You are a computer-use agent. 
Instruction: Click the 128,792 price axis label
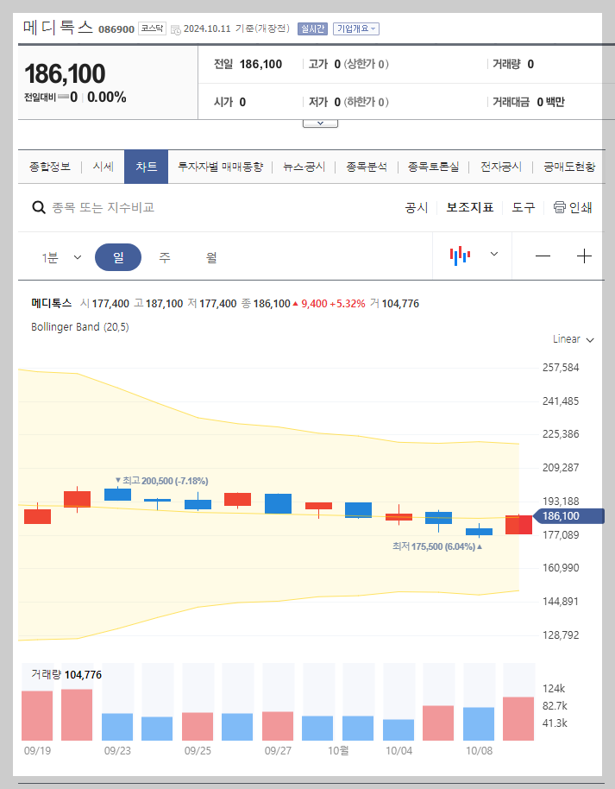560,635
